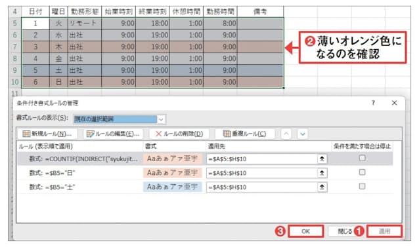This screenshot has width=419, height=247.
Task: Click range collapse icon for 日 rule
Action: [x=322, y=173]
